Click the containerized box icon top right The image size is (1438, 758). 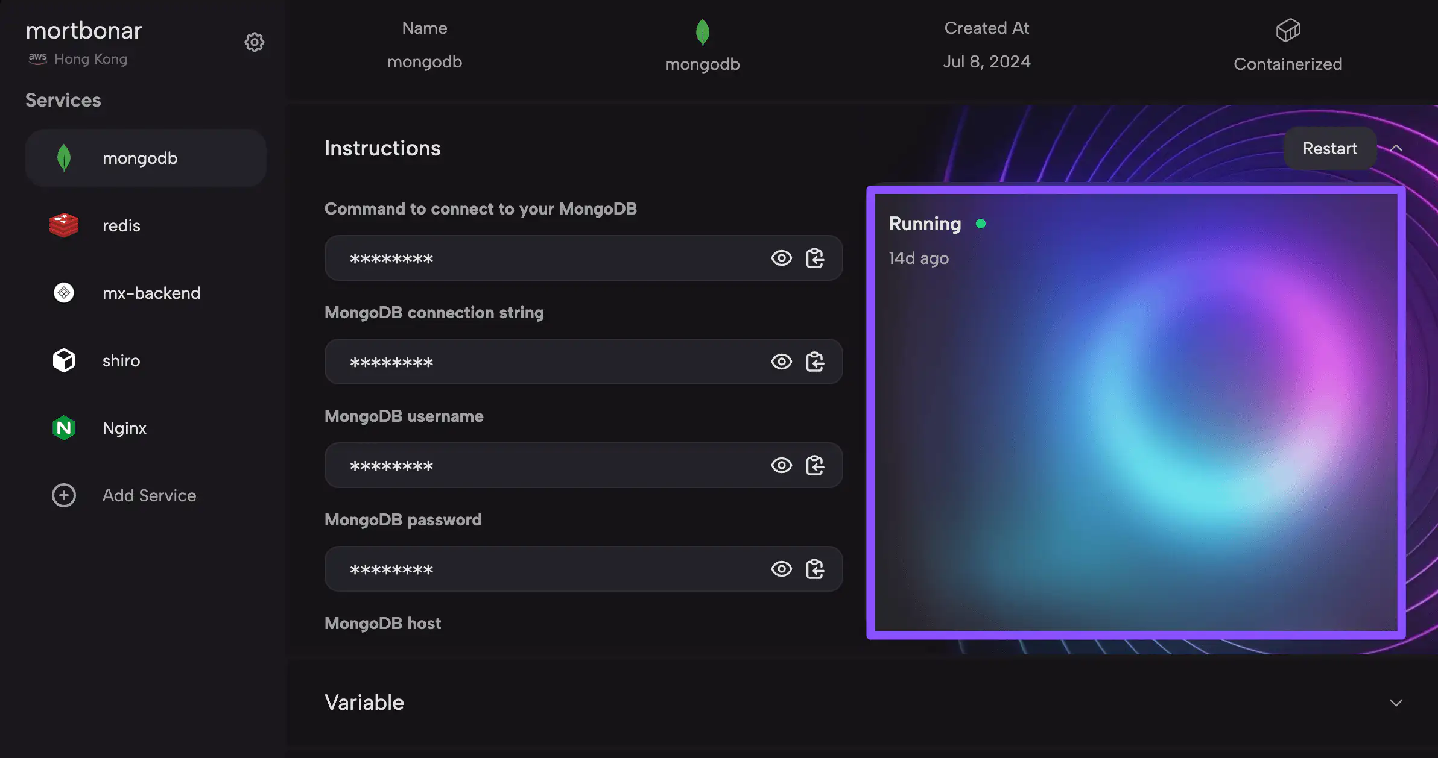tap(1288, 27)
